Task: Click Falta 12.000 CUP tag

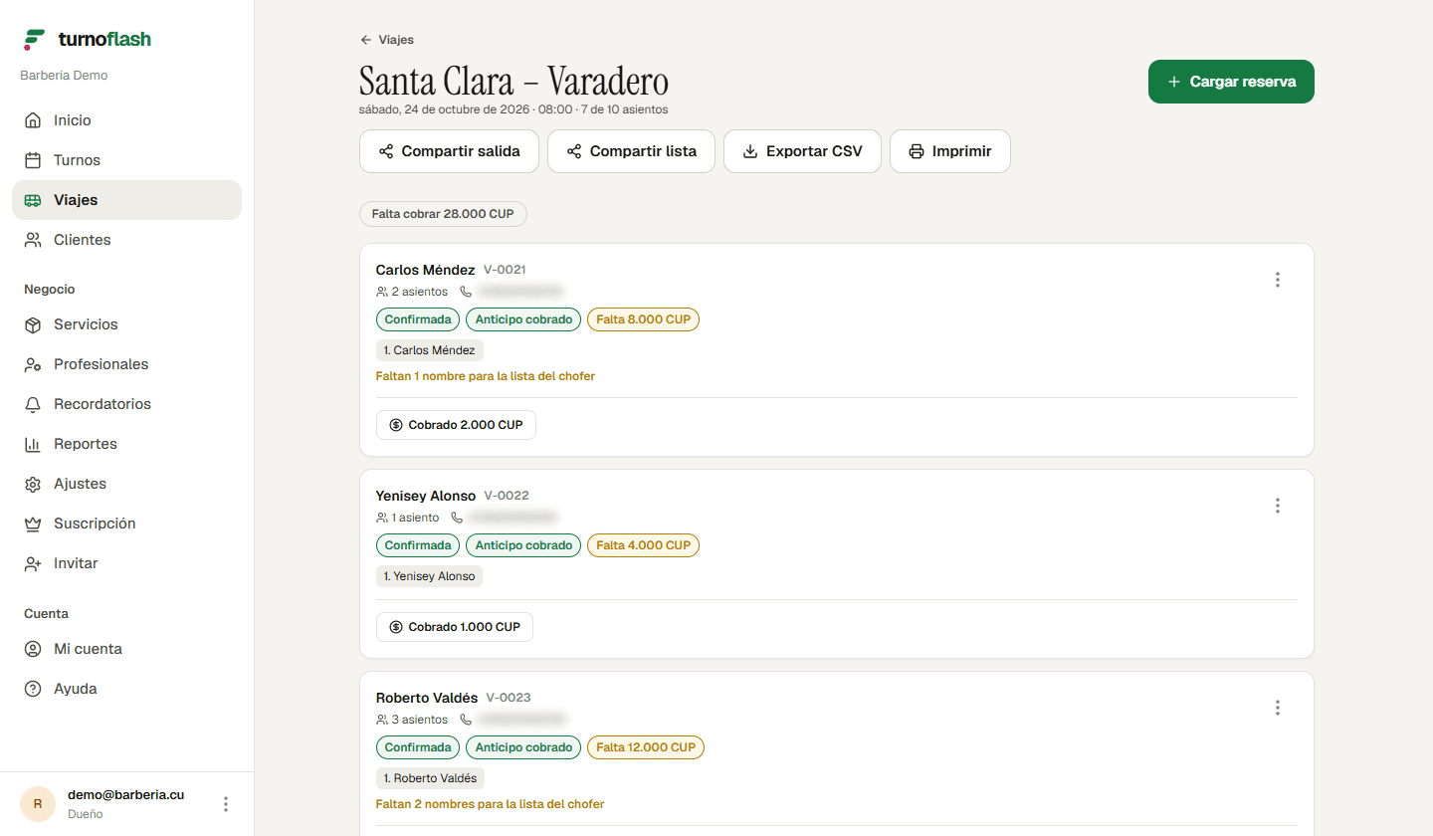Action: pos(645,747)
